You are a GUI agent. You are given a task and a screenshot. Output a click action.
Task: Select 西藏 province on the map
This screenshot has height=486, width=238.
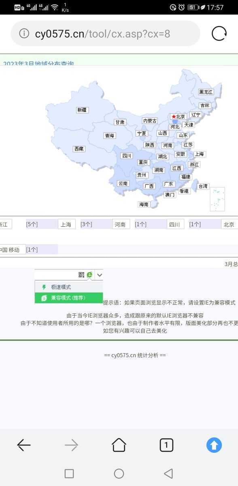pos(79,149)
